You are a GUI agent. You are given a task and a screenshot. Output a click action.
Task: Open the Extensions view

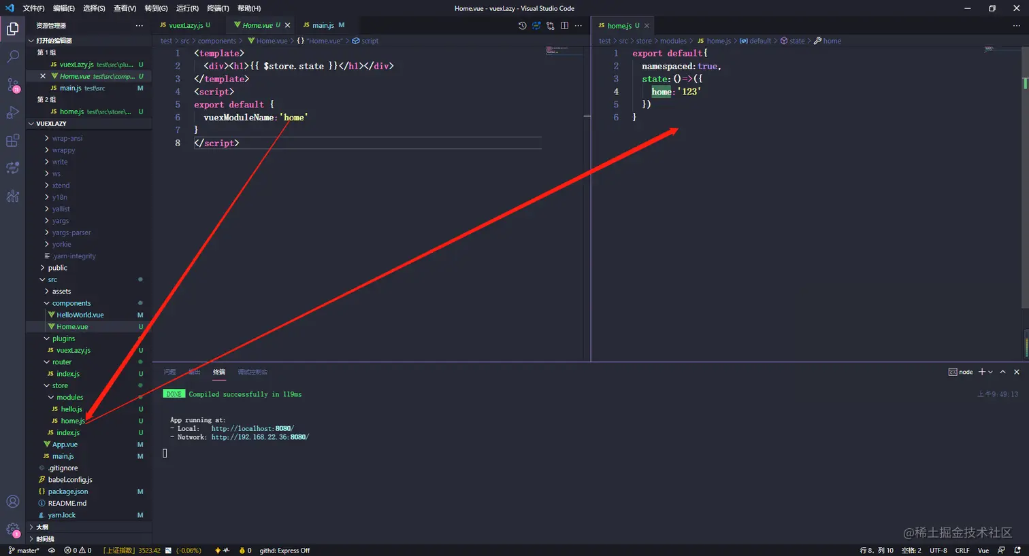[x=12, y=141]
